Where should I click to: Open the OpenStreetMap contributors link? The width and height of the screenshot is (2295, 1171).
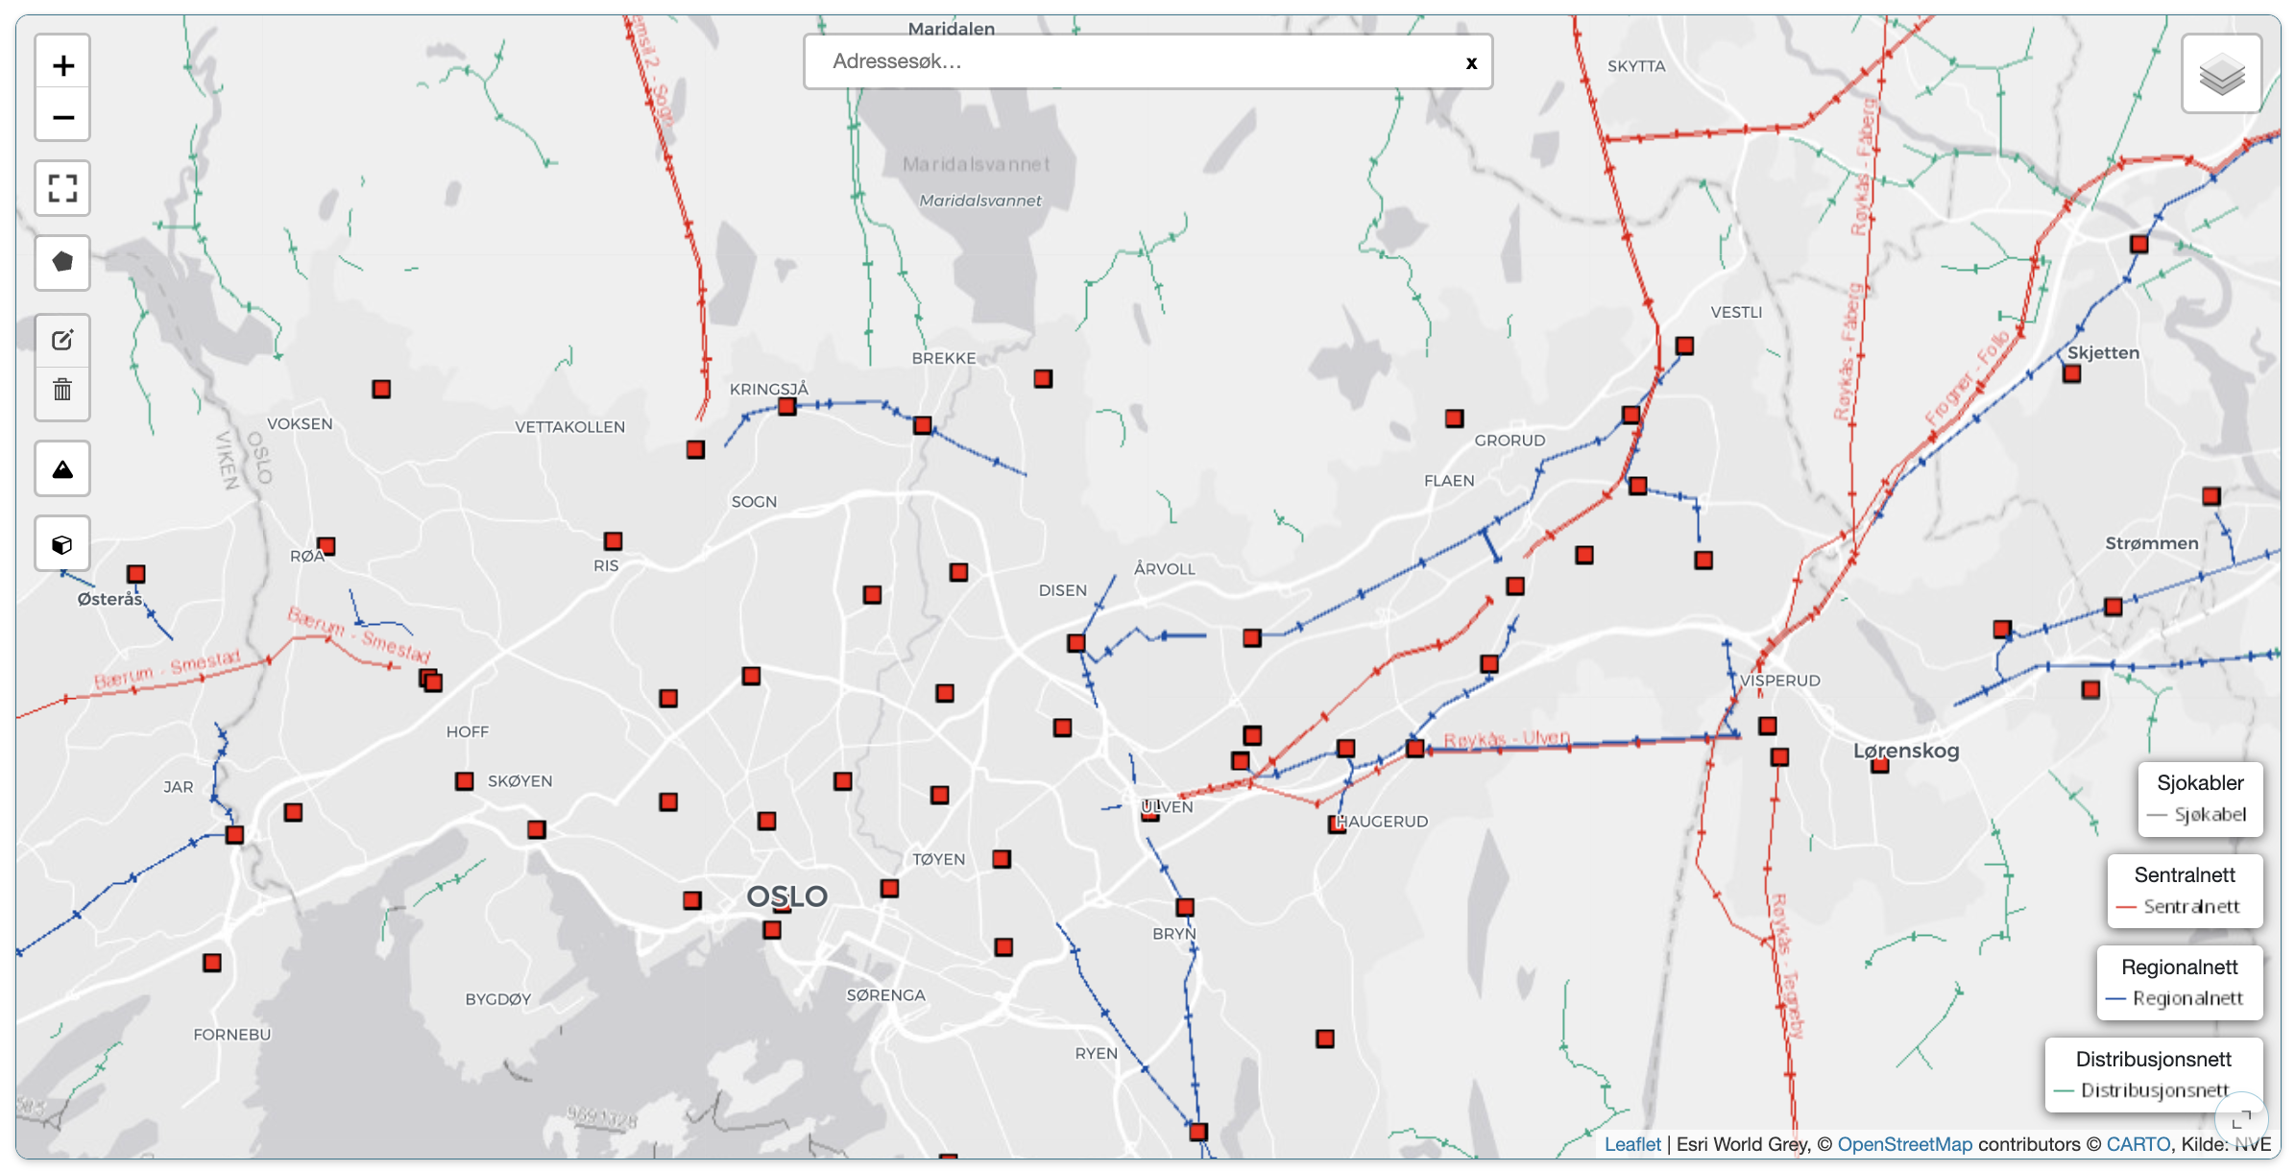1904,1144
